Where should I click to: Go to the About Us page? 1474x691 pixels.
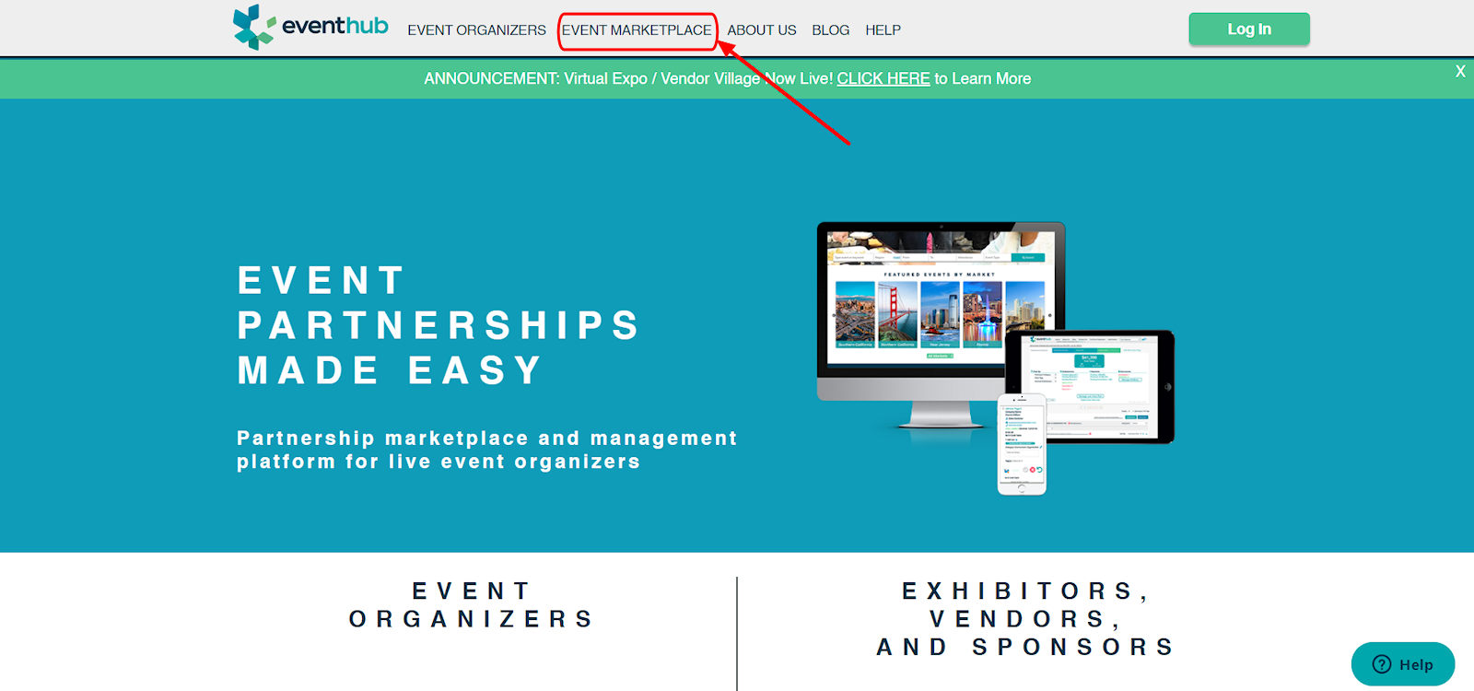762,29
